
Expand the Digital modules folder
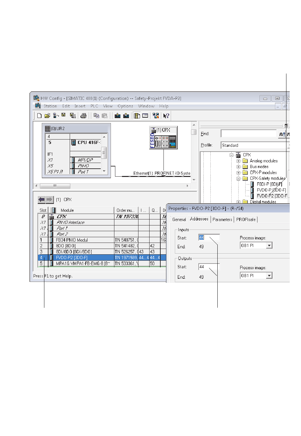coord(239,202)
